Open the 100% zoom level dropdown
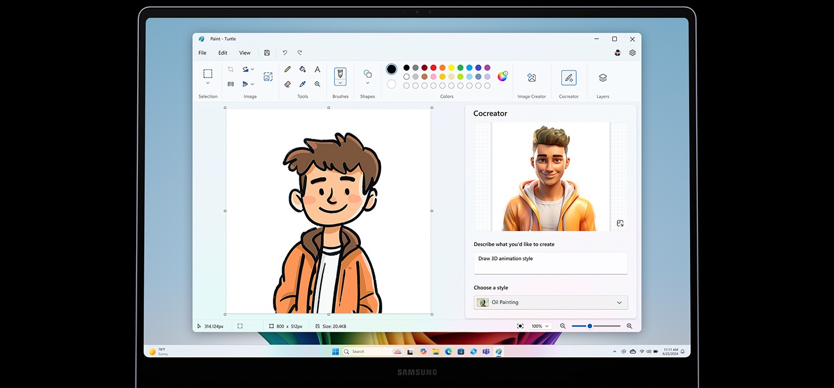Screen dimensions: 834x388 click(540, 326)
